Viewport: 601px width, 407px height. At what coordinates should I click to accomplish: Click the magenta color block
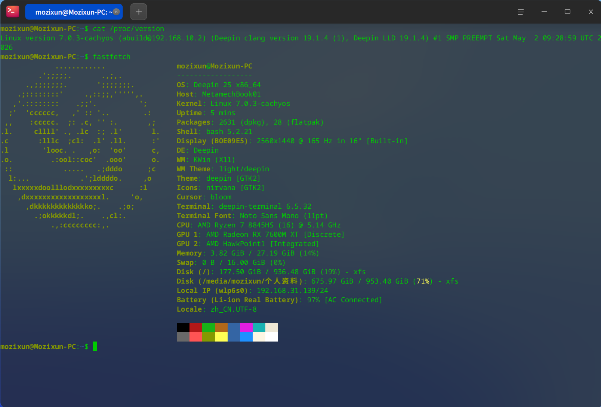(246, 327)
